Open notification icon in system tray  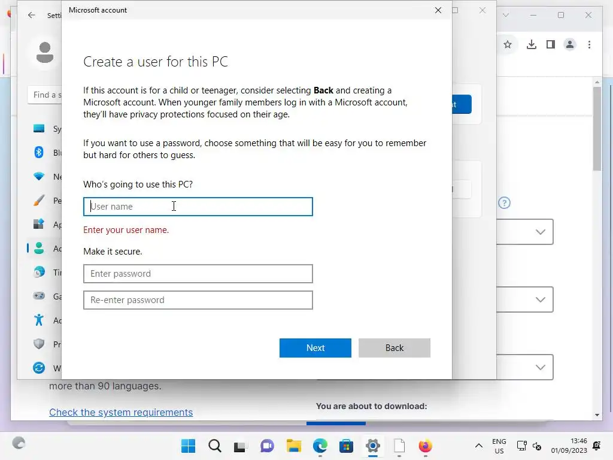click(597, 446)
